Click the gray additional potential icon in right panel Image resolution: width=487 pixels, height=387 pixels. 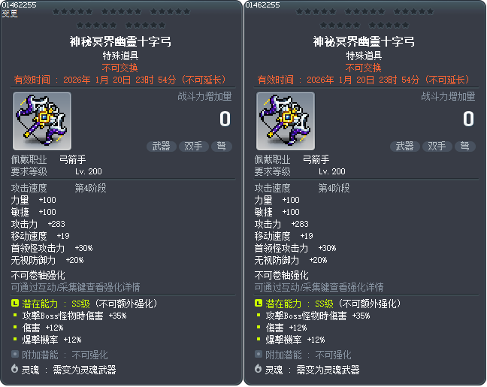pos(259,354)
